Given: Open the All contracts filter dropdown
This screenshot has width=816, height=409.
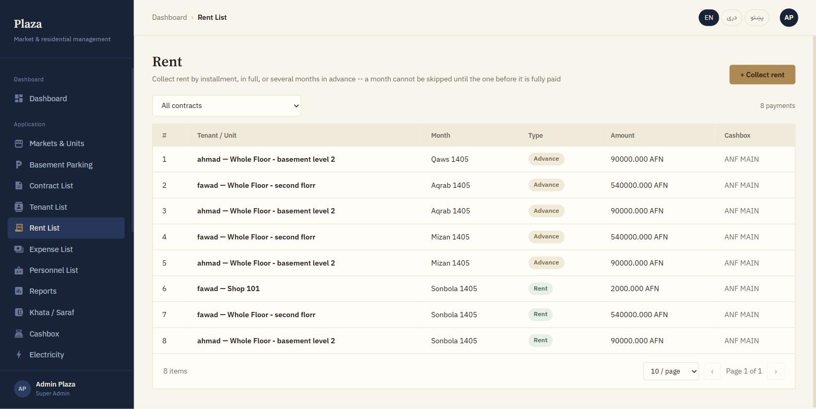Looking at the screenshot, I should pyautogui.click(x=226, y=105).
